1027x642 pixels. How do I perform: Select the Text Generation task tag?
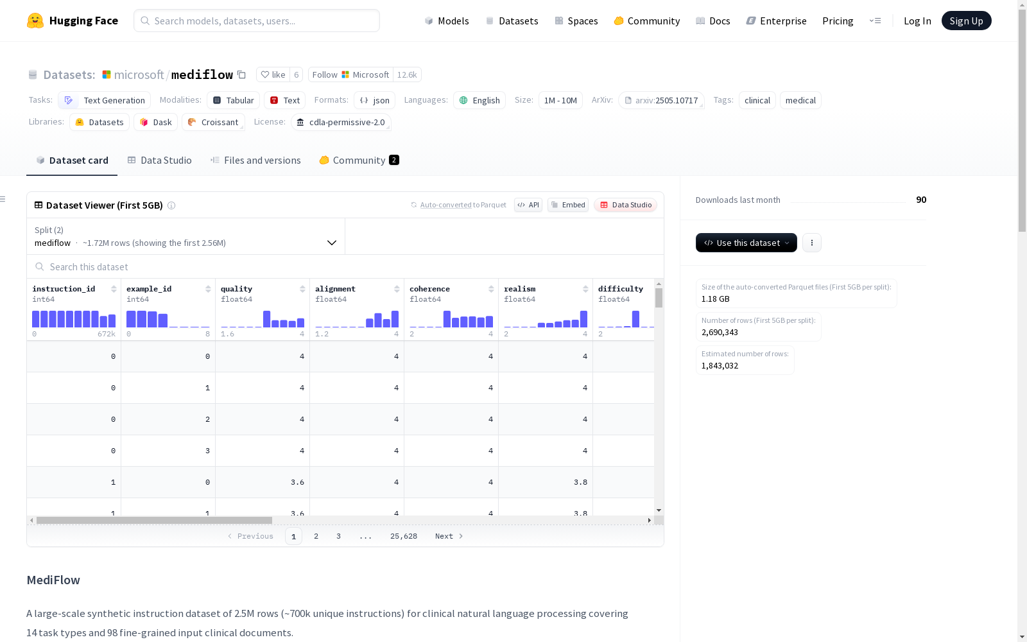click(104, 100)
